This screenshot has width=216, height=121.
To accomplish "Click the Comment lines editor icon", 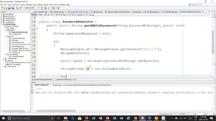I will [x=90, y=15].
